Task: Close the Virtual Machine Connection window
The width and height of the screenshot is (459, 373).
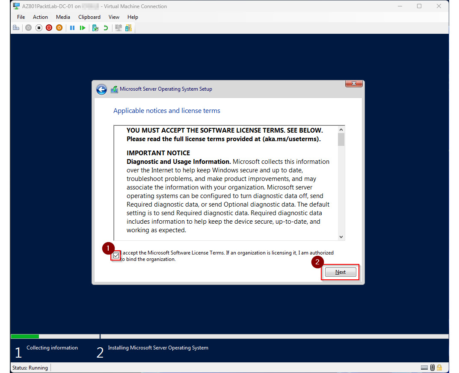Action: (x=439, y=6)
